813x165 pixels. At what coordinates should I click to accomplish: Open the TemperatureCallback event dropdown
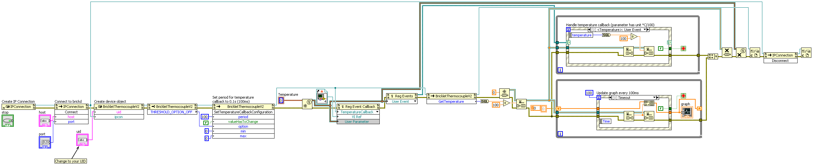(x=377, y=112)
